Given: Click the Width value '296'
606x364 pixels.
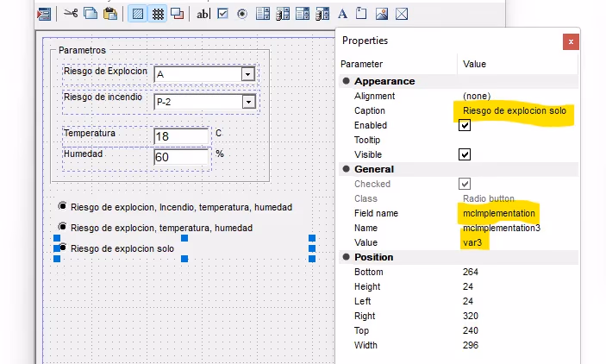Looking at the screenshot, I should pyautogui.click(x=471, y=345).
